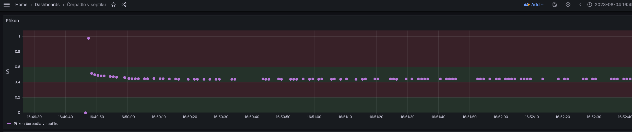Click the Příkon panel title
The width and height of the screenshot is (632, 132).
[12, 21]
